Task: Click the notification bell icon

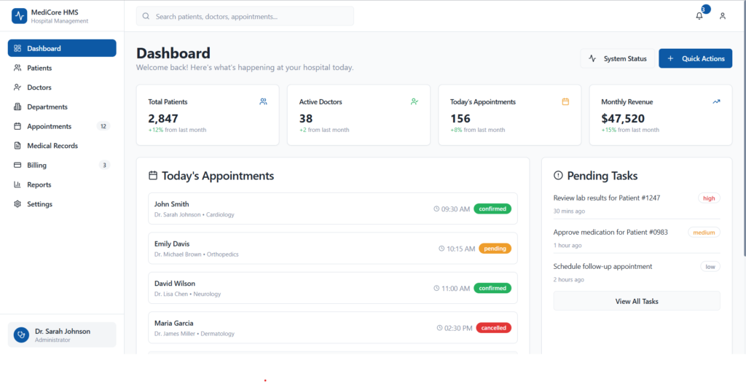Action: tap(699, 16)
